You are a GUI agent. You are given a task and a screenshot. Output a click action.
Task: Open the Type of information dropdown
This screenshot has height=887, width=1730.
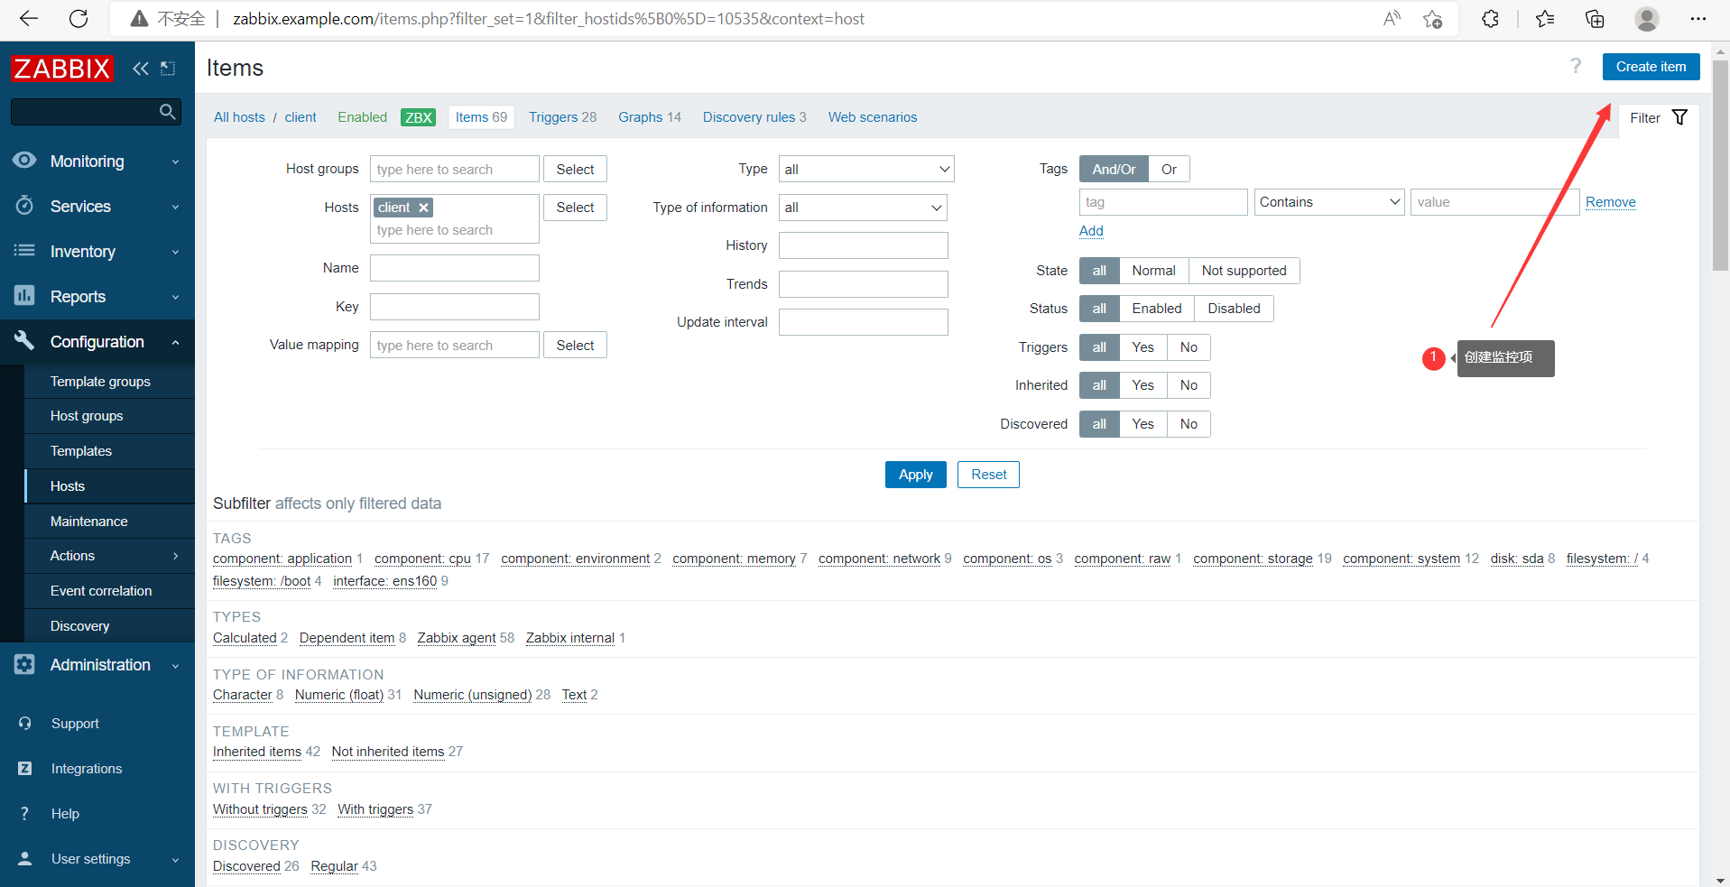pyautogui.click(x=863, y=208)
